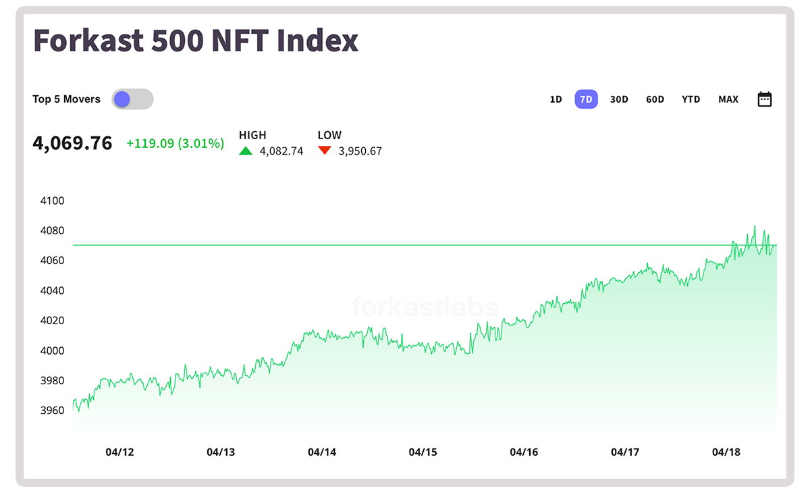The width and height of the screenshot is (810, 493).
Task: Select the active 7D range button
Action: 586,99
